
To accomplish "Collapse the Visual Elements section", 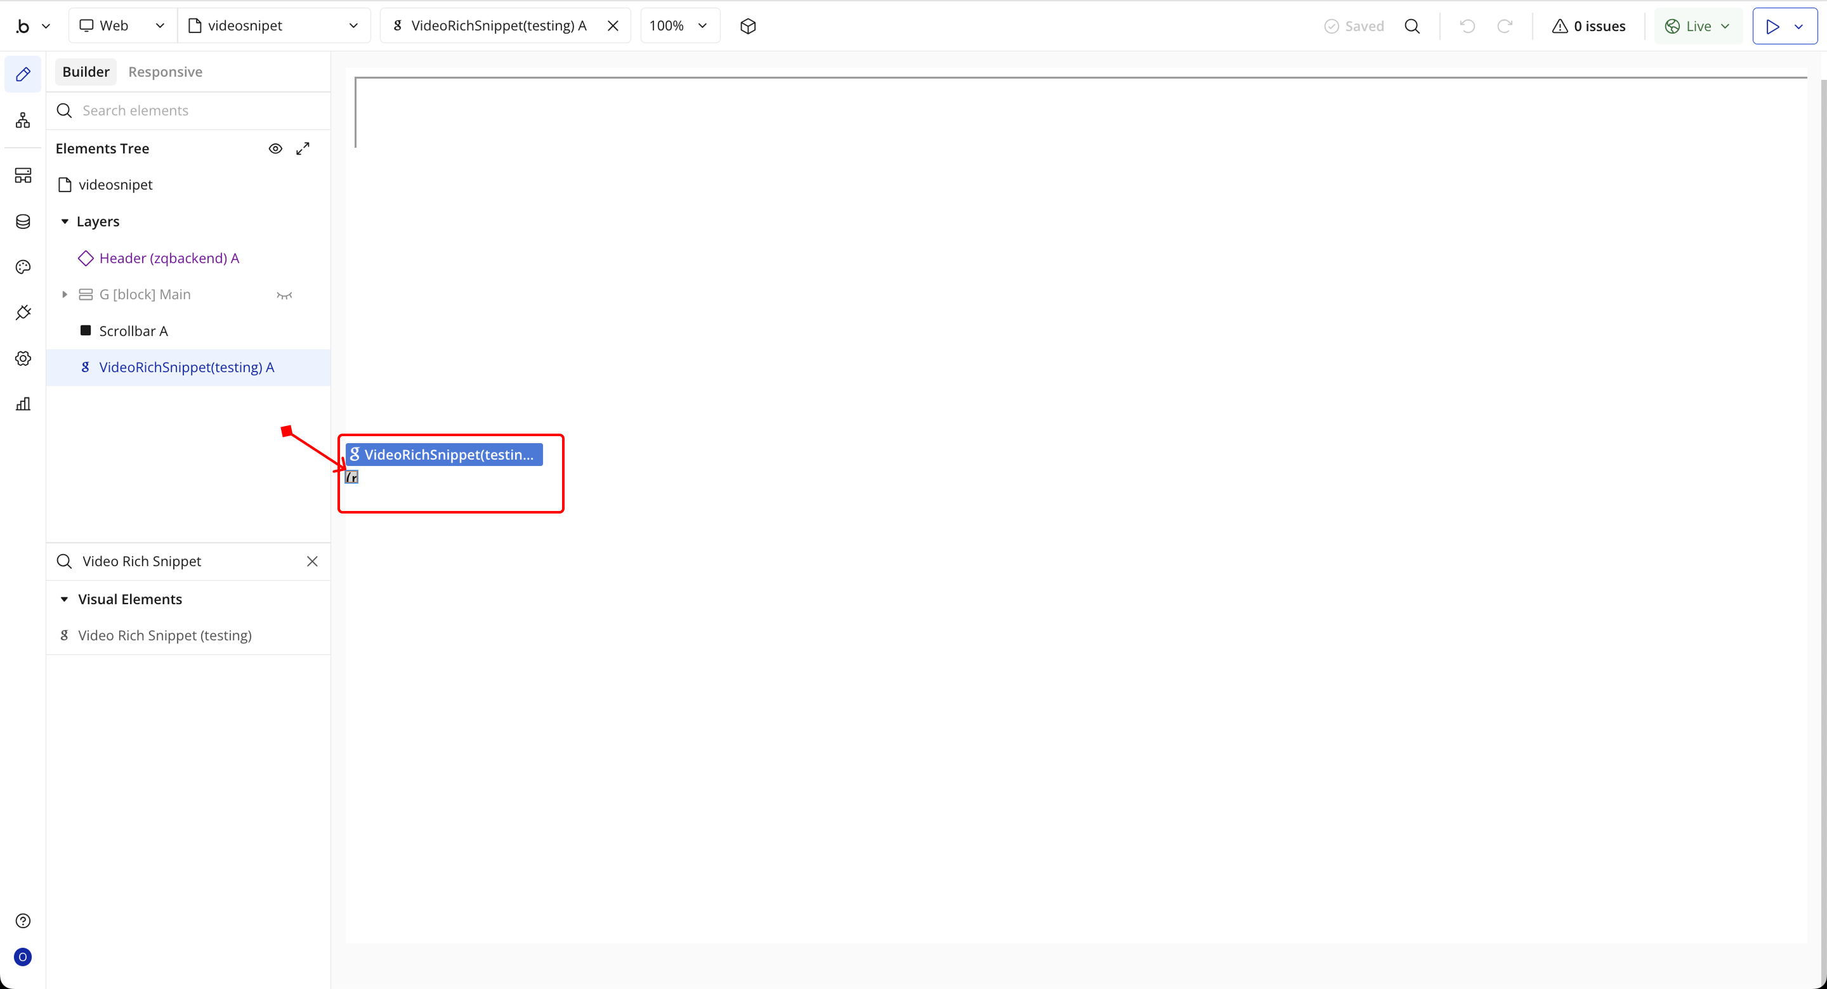I will pos(65,599).
